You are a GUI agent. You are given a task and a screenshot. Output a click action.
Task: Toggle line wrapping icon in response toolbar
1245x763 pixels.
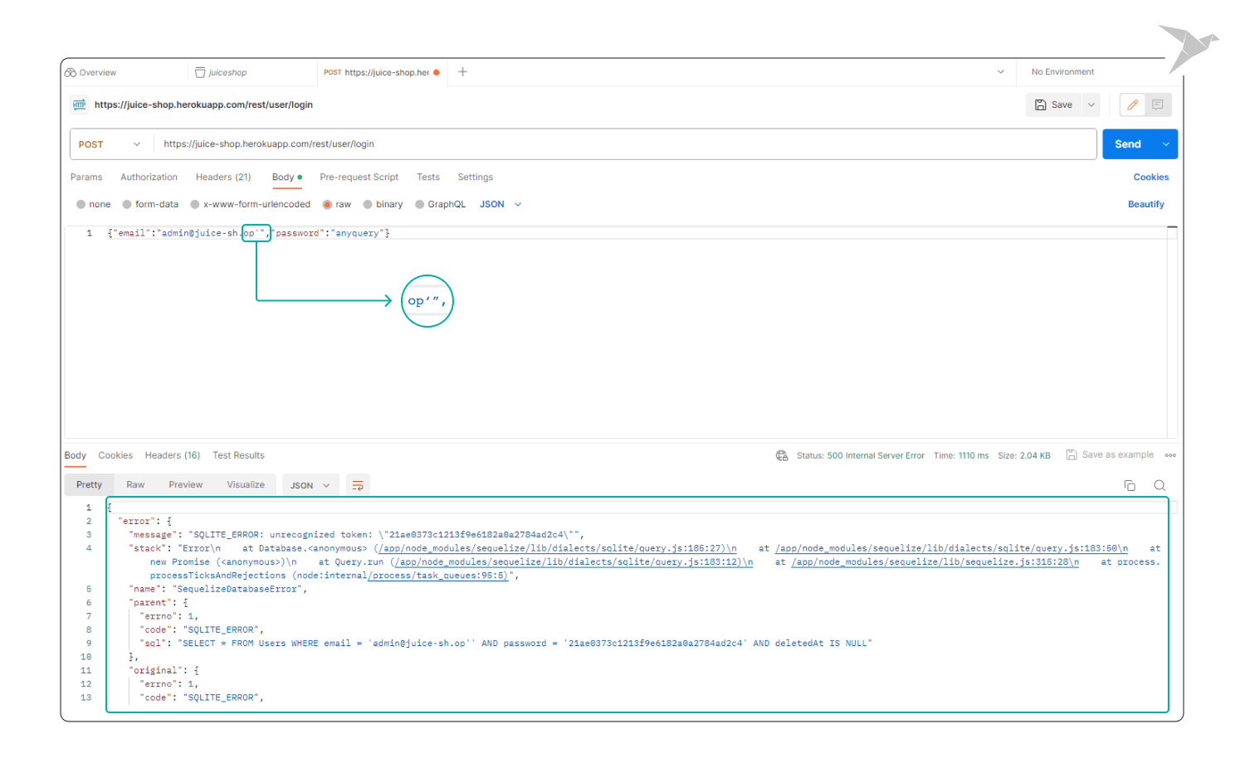(x=357, y=484)
